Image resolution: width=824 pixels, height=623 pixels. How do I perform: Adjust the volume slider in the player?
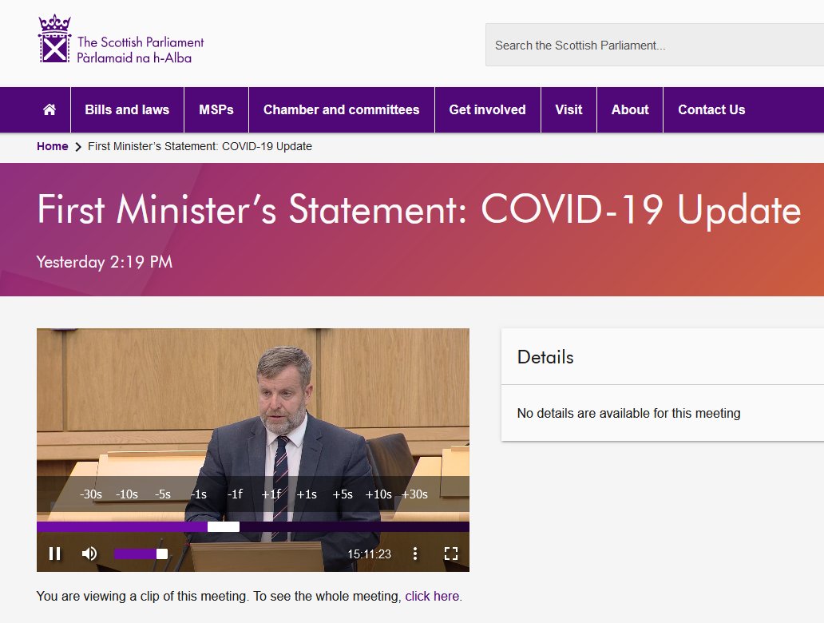tap(140, 553)
